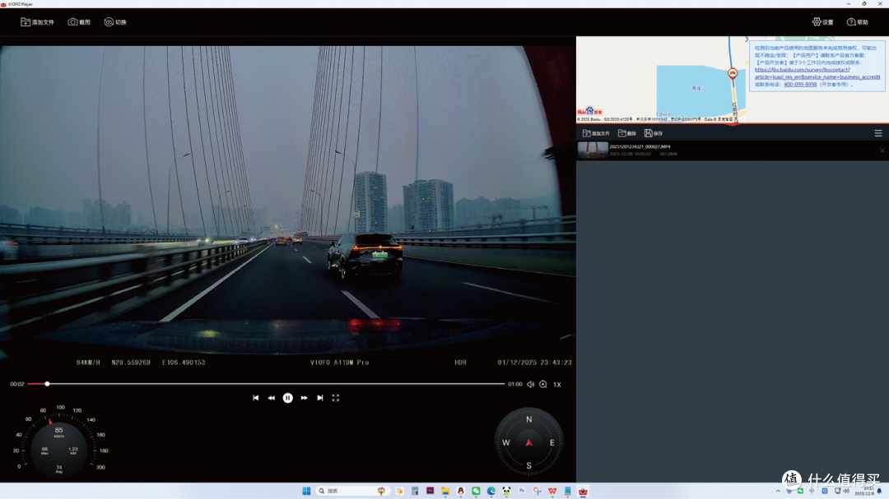Open the playlist hamburger menu

click(878, 133)
